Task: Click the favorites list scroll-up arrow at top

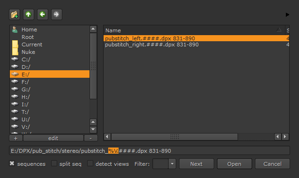Action: tap(93, 29)
